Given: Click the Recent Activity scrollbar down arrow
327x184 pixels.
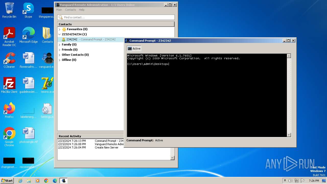Looking at the screenshot, I should tap(172, 158).
